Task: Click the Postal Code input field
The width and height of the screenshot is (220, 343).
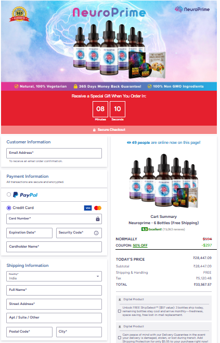Action: click(30, 332)
